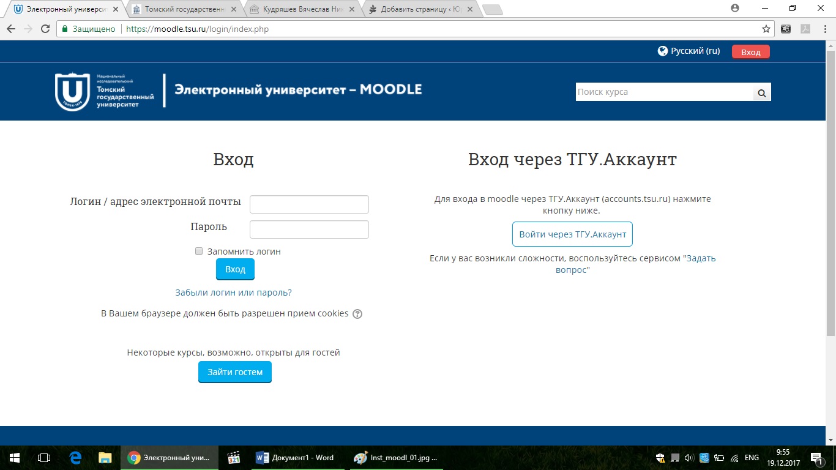Click the Зайти гостем button
The height and width of the screenshot is (470, 836).
235,372
